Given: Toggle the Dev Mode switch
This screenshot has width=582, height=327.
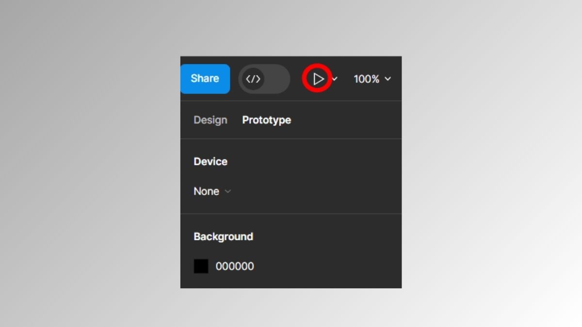Looking at the screenshot, I should tap(264, 79).
